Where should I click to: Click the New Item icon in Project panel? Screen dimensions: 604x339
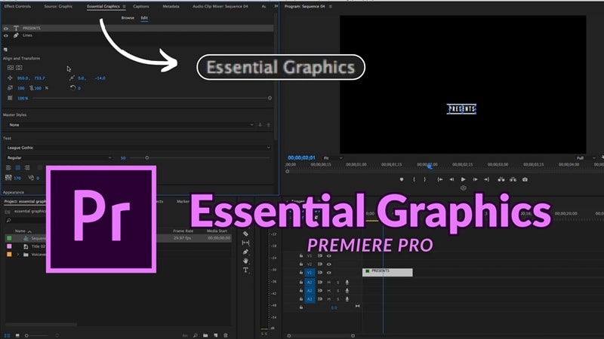pyautogui.click(x=216, y=335)
